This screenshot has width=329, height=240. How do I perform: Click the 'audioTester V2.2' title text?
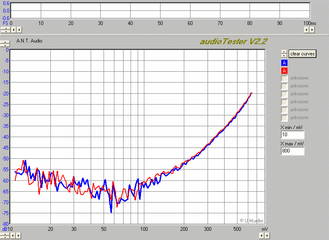pyautogui.click(x=233, y=41)
